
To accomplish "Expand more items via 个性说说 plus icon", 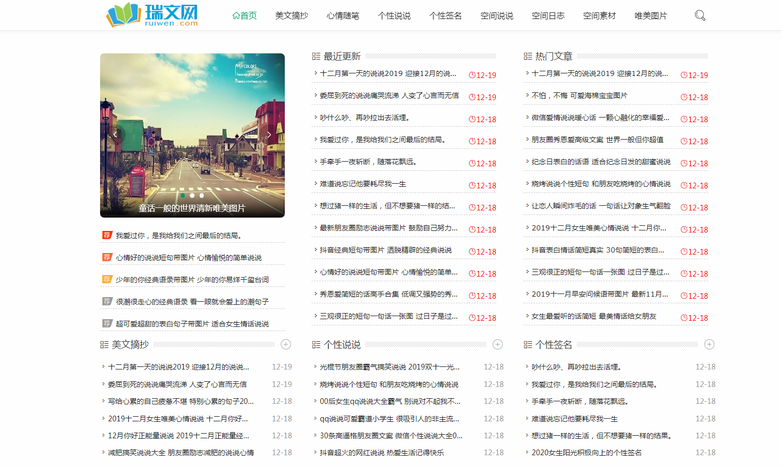I will 497,345.
